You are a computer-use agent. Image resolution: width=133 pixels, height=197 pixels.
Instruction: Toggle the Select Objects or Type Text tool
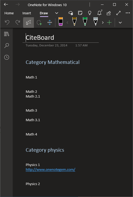point(29,23)
